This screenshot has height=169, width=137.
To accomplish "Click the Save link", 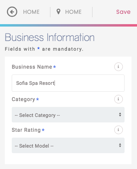I will click(123, 12).
